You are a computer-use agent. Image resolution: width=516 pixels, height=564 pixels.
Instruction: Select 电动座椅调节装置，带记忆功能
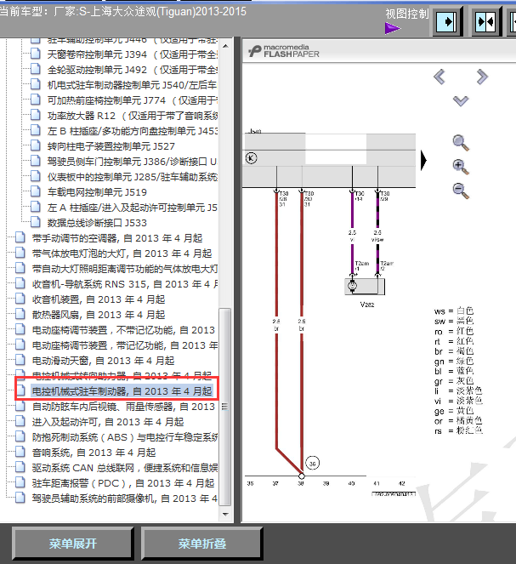(125, 345)
